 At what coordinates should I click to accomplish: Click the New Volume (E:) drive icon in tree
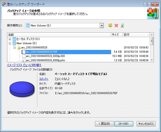(14, 43)
